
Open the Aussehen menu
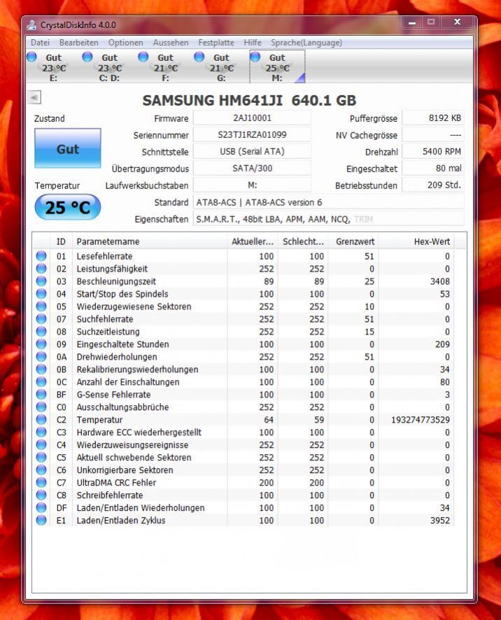[x=171, y=42]
